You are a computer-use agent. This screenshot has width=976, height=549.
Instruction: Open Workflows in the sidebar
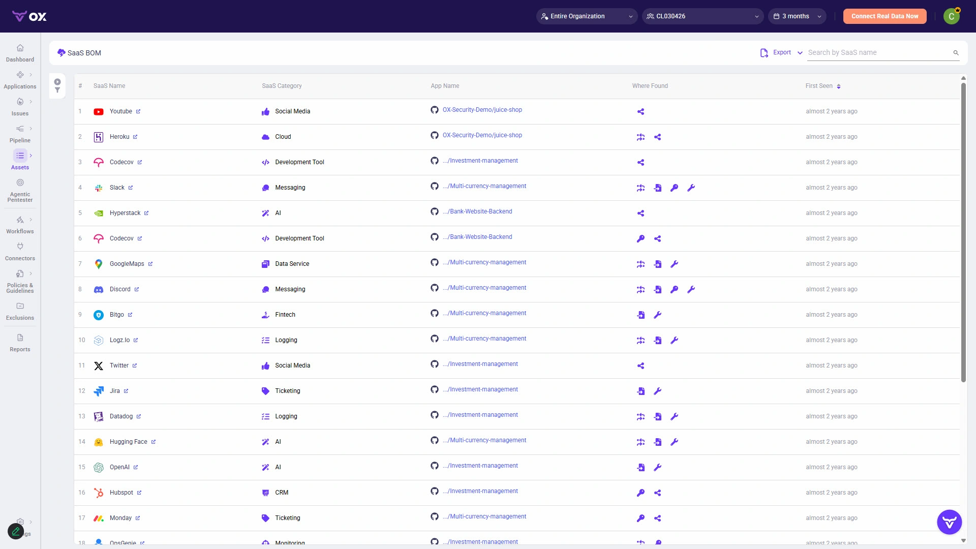click(20, 225)
